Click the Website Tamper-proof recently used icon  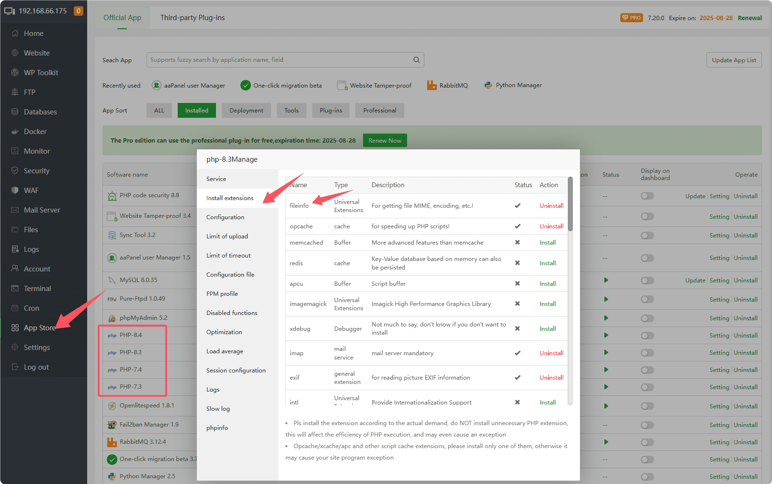click(x=342, y=86)
